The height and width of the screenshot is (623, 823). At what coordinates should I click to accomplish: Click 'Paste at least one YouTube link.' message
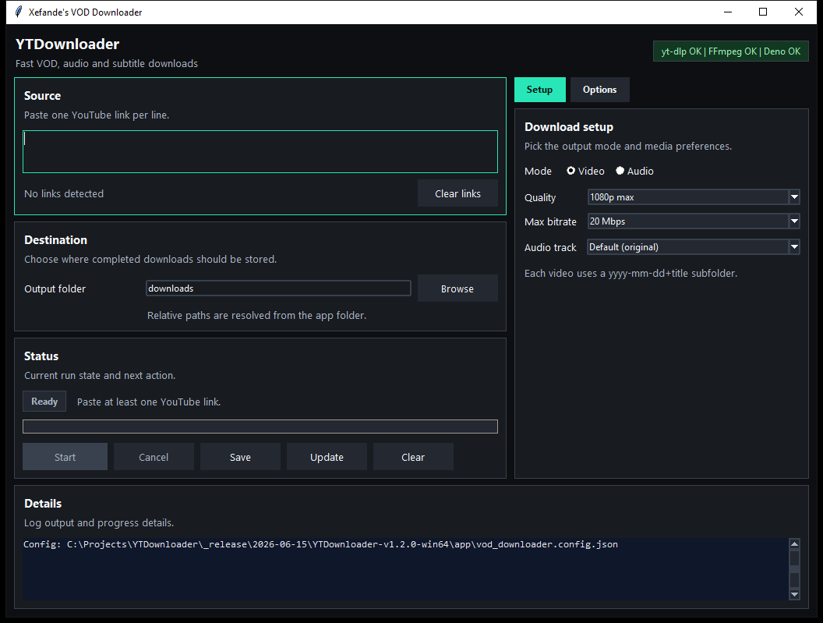point(149,402)
